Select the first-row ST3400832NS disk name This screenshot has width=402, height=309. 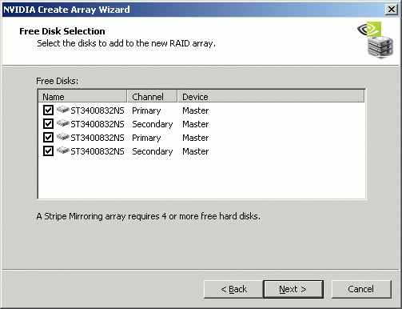click(98, 110)
